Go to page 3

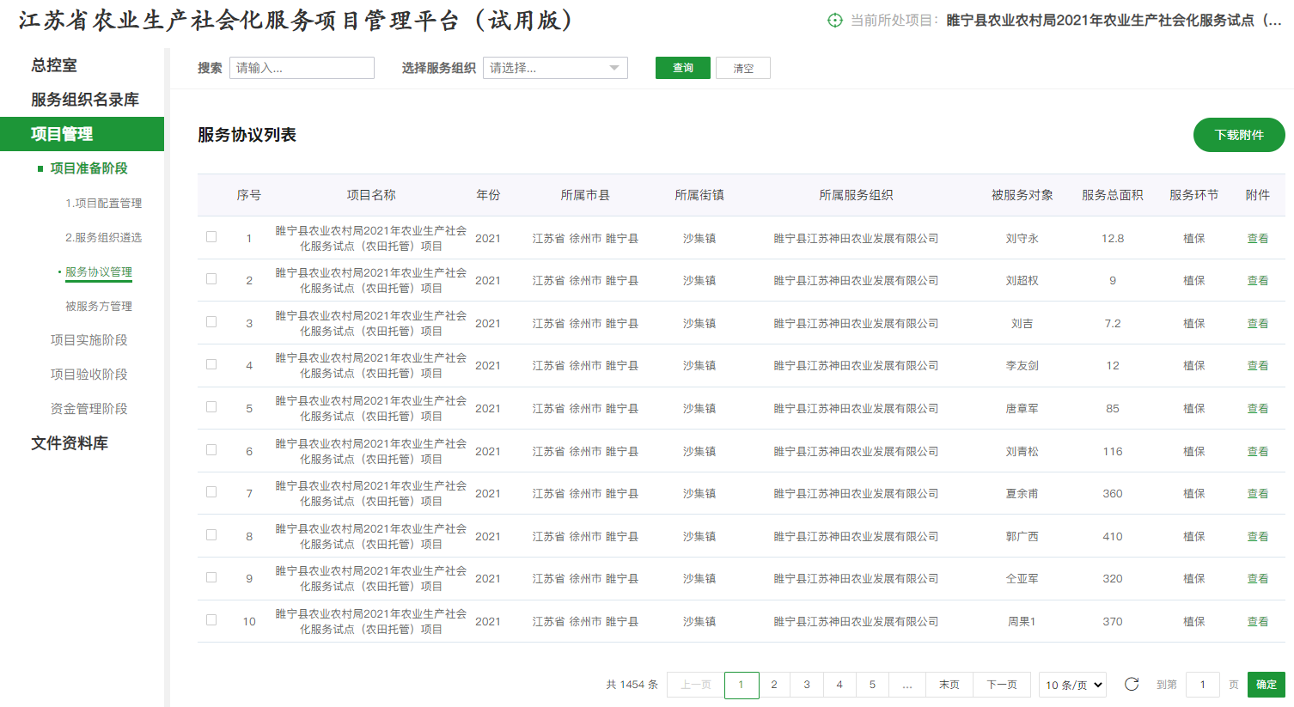pyautogui.click(x=807, y=685)
